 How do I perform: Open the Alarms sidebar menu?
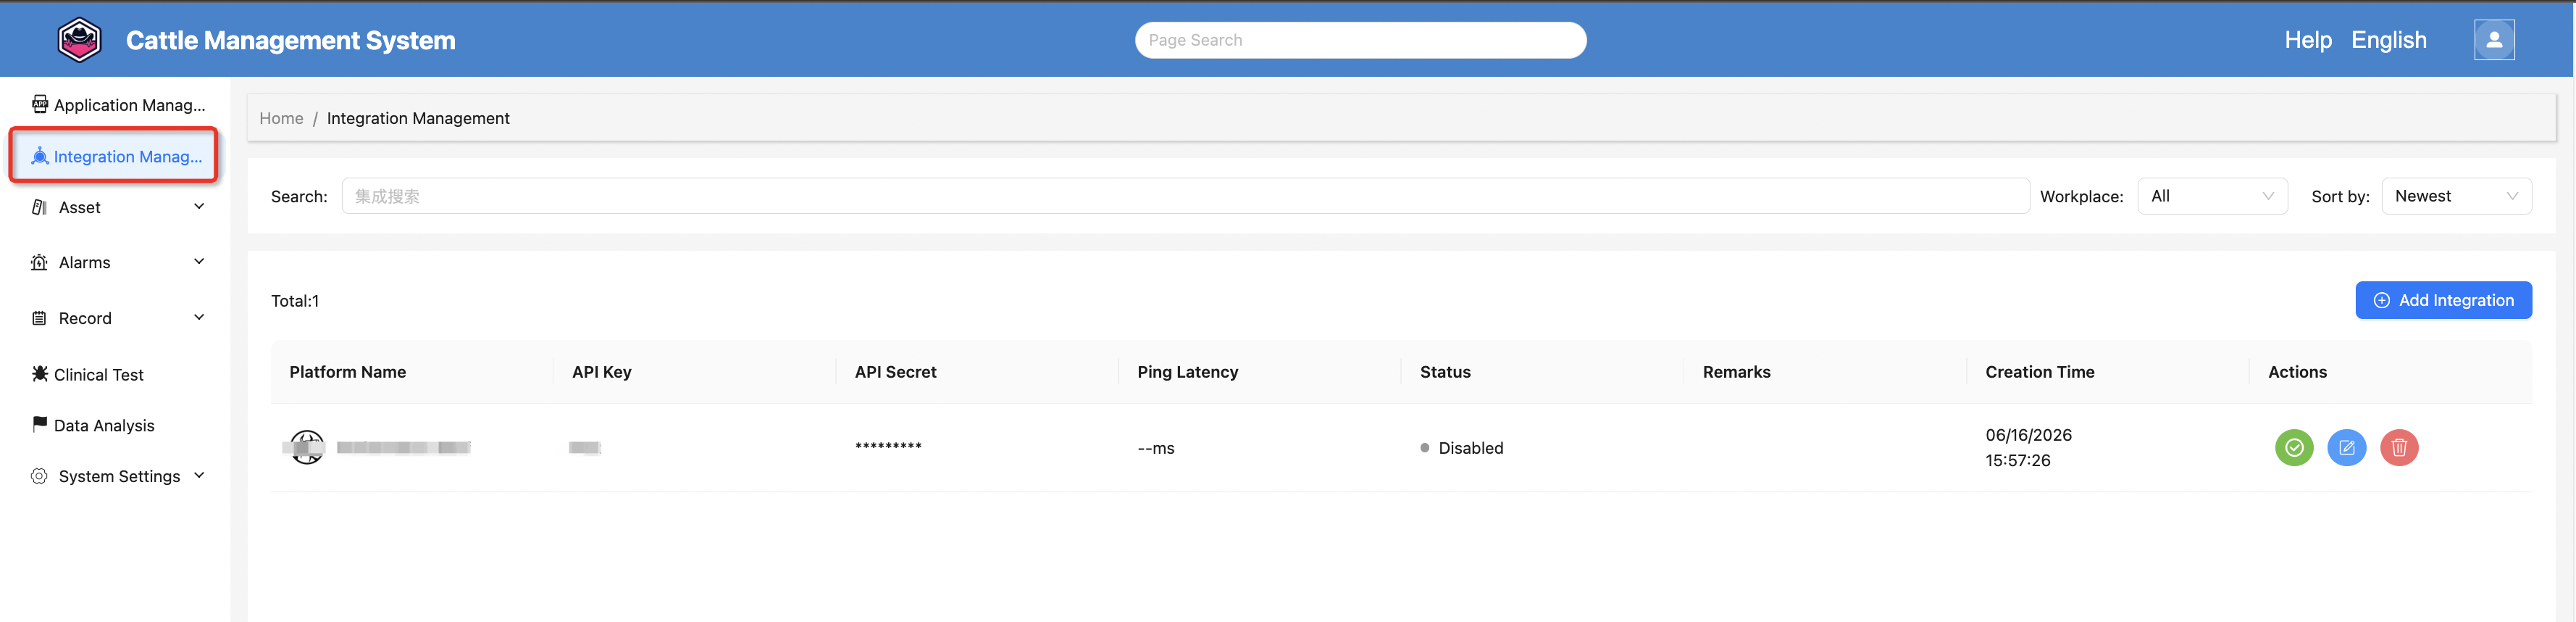pyautogui.click(x=118, y=262)
